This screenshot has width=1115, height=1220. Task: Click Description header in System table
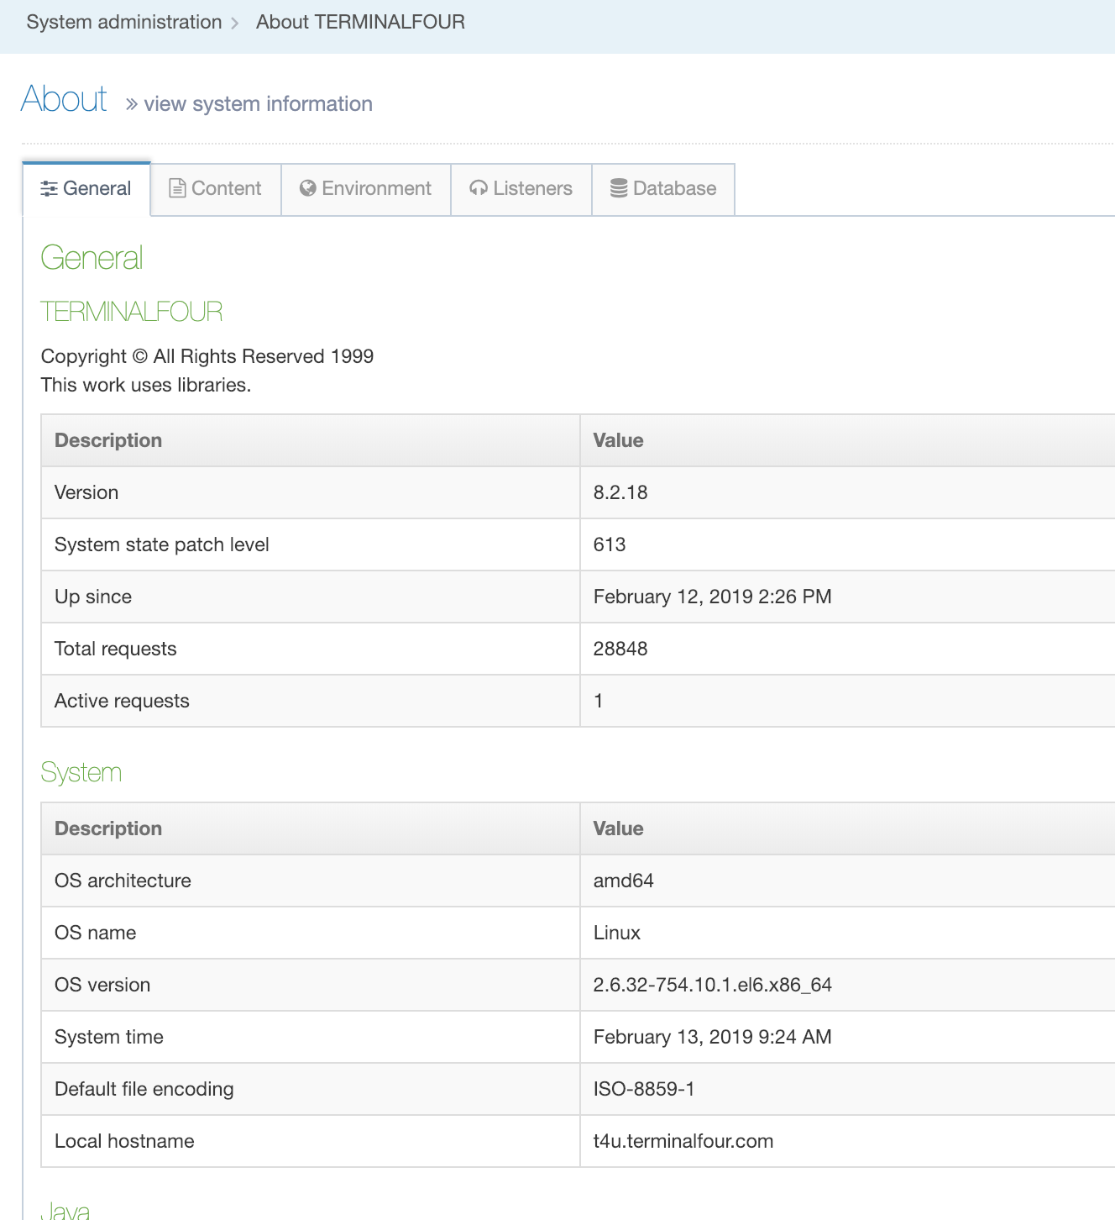point(108,828)
